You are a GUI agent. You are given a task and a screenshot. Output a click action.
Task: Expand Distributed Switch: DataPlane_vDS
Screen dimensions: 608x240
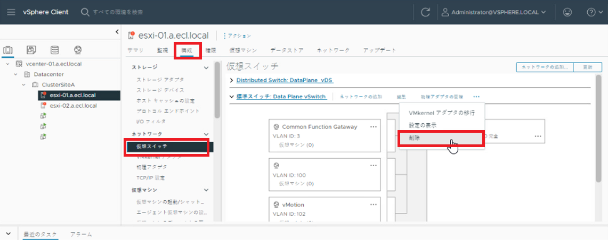pyautogui.click(x=232, y=80)
